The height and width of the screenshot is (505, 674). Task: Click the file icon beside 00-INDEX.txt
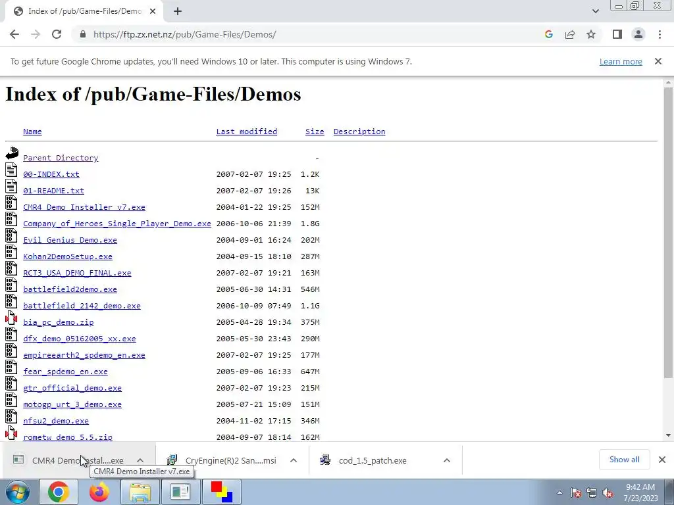click(11, 170)
